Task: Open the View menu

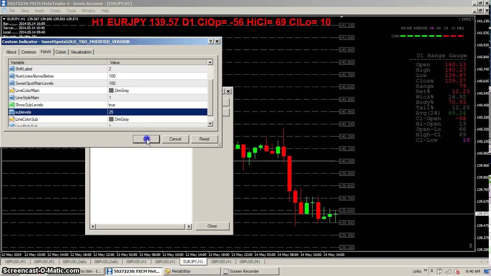Action: (x=25, y=11)
